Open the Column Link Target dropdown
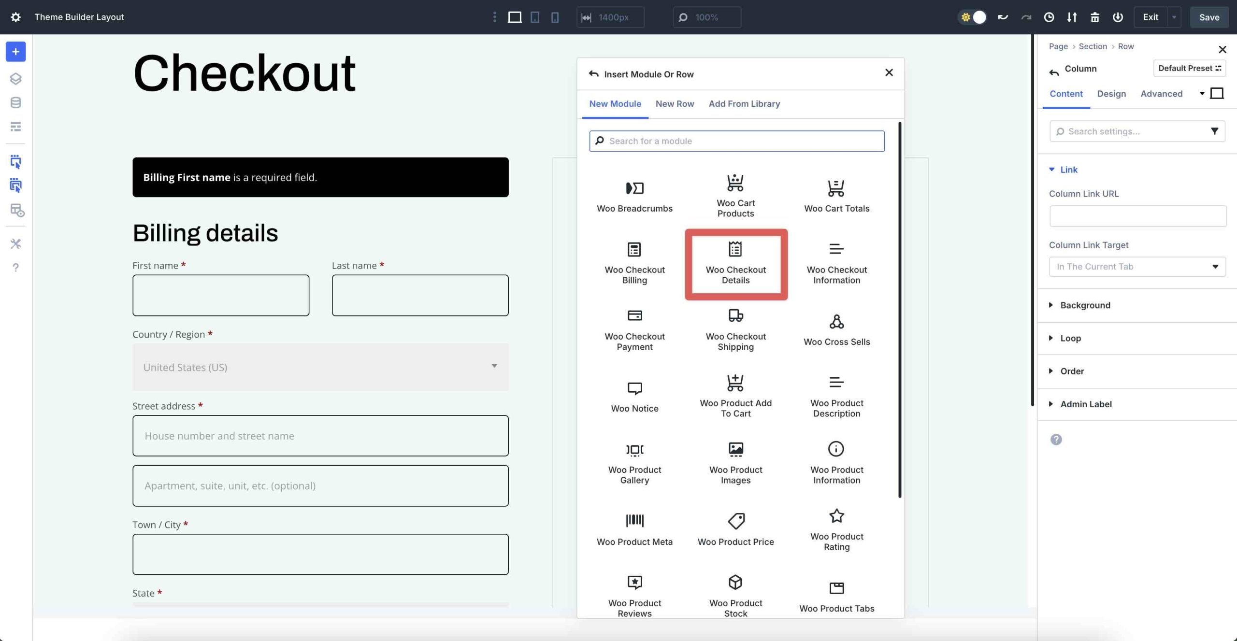Screen dimensions: 1237x641 [x=1136, y=266]
